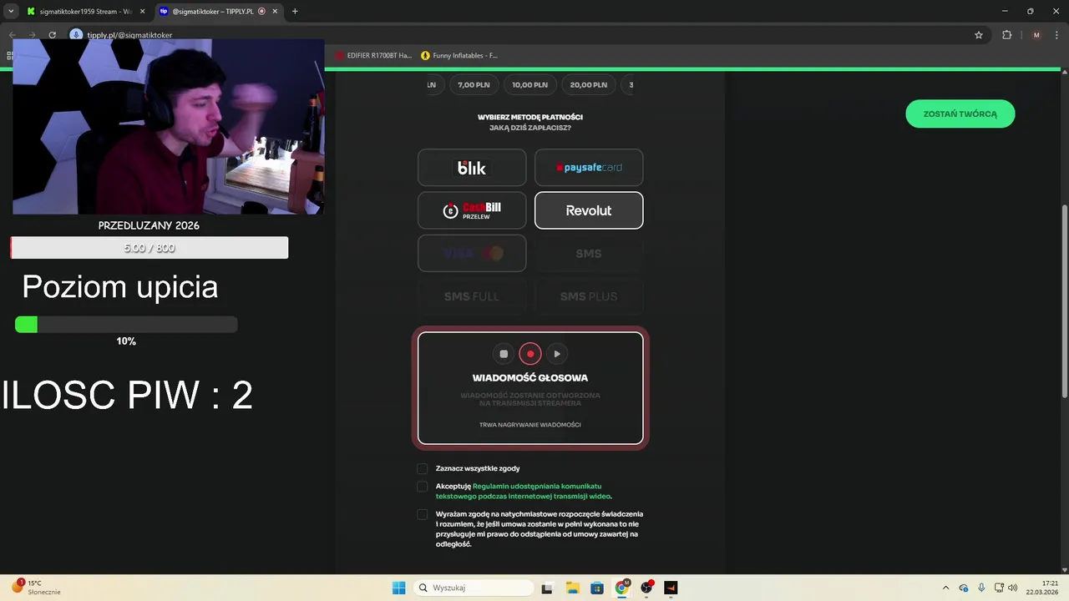Choose CashBill Przelew payment method
Screen dimensions: 1069x601
pyautogui.click(x=472, y=210)
